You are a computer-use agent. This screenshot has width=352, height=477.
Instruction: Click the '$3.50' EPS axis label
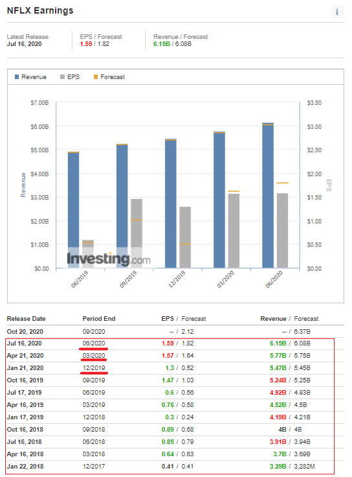click(314, 103)
